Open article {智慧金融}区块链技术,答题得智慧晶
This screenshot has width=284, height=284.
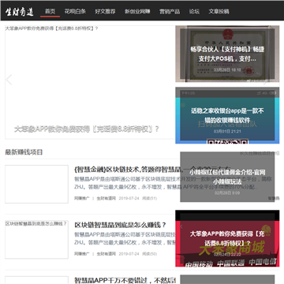point(127,170)
